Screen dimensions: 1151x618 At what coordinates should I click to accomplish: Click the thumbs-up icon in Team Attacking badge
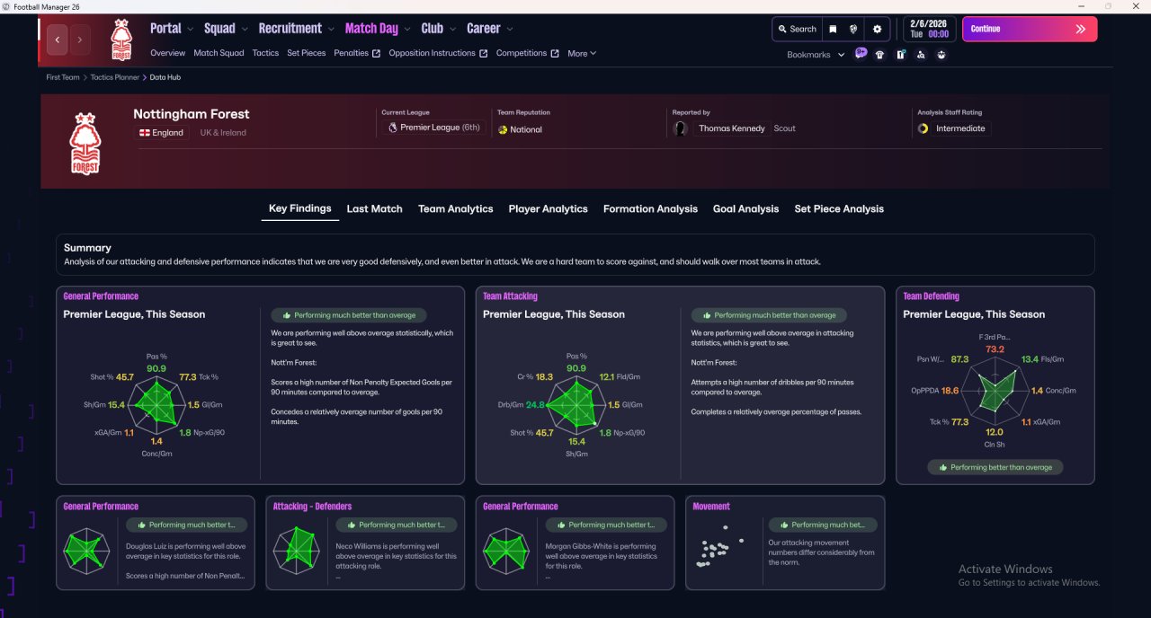click(x=707, y=315)
